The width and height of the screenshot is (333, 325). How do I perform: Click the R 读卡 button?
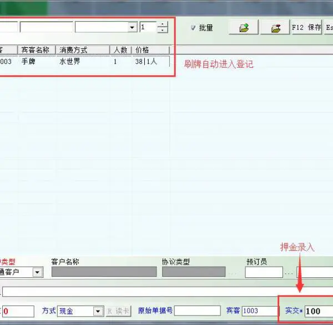(x=119, y=311)
